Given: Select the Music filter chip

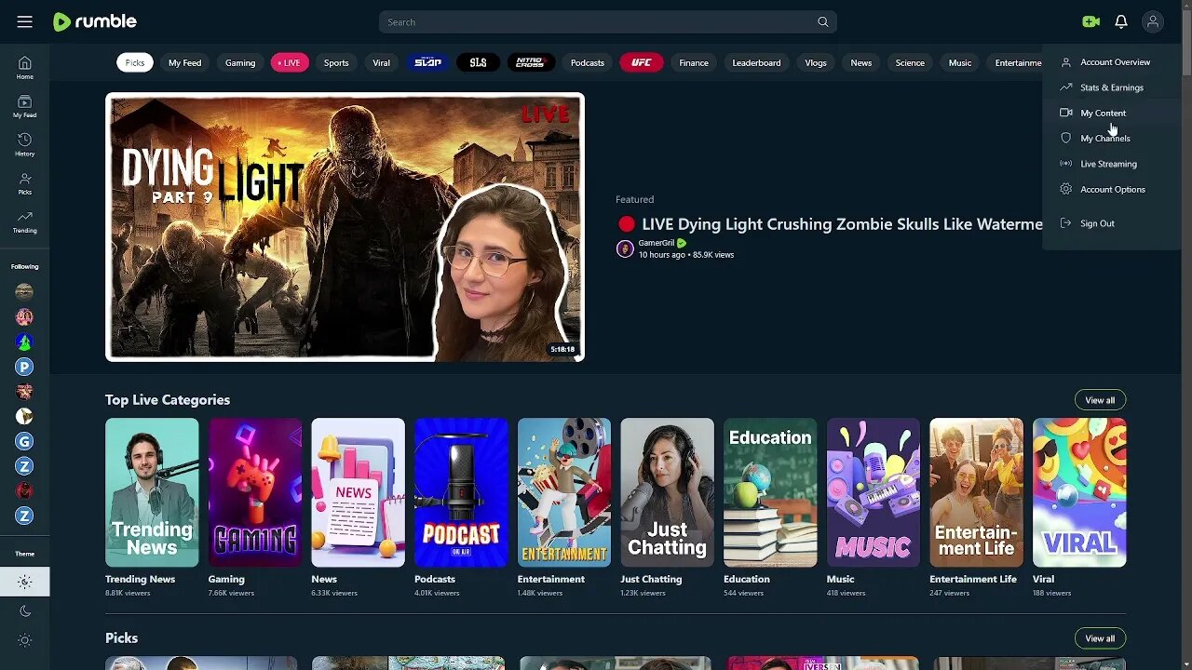Looking at the screenshot, I should point(960,62).
